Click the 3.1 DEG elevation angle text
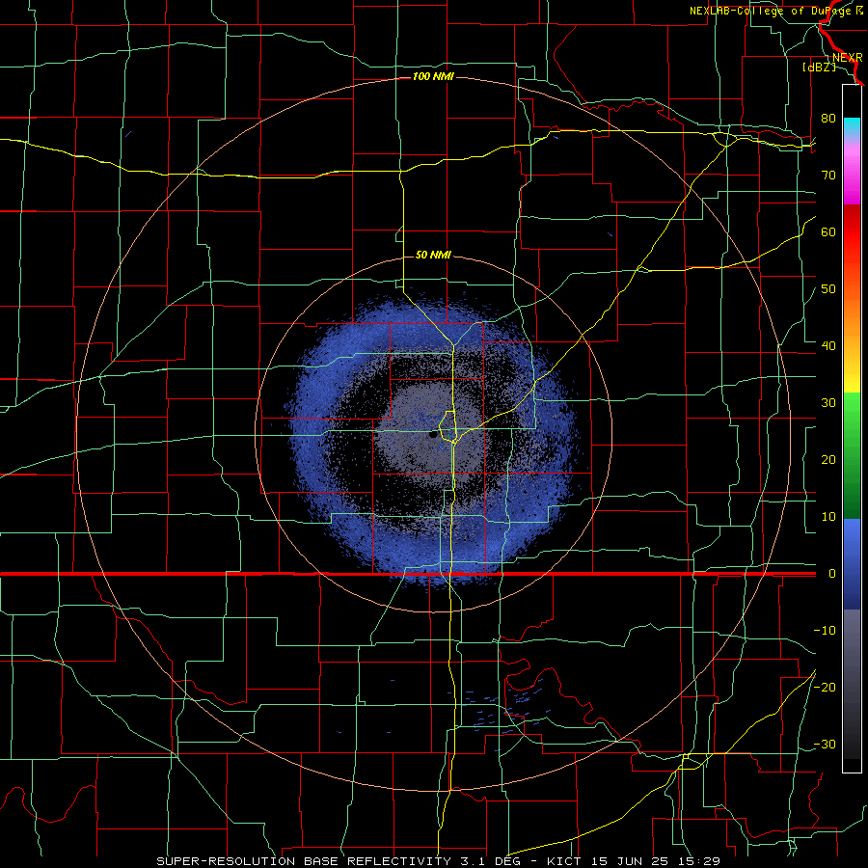This screenshot has width=868, height=868. click(x=492, y=861)
